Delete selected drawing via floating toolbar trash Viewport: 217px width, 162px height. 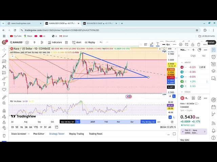[199, 45]
